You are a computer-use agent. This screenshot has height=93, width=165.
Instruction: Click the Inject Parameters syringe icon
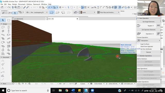coord(28,7)
